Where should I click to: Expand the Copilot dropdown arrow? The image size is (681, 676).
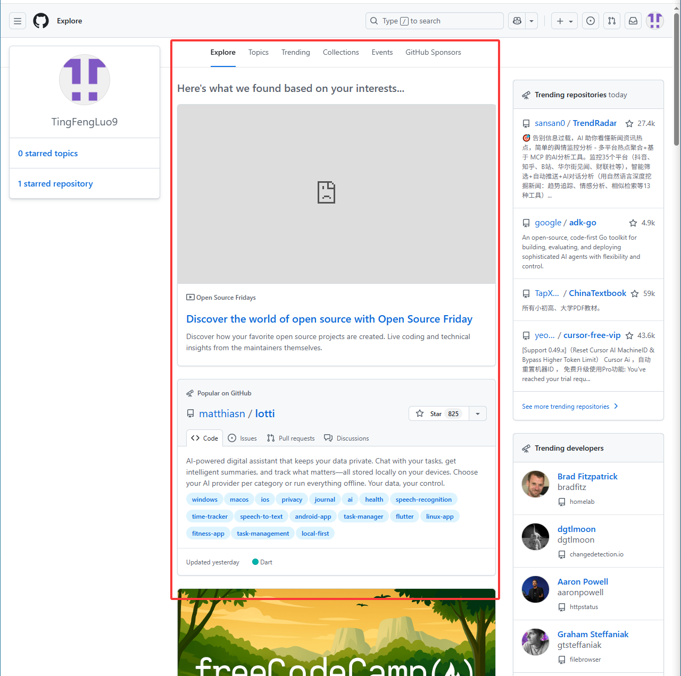point(531,21)
